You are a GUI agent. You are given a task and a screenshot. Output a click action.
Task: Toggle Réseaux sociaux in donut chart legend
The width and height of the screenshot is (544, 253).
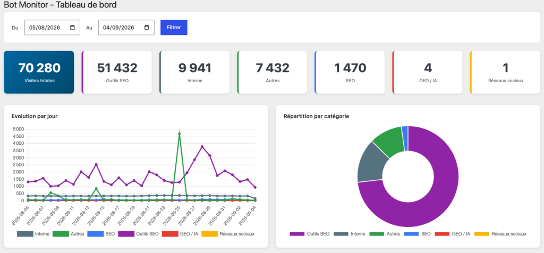pyautogui.click(x=500, y=234)
